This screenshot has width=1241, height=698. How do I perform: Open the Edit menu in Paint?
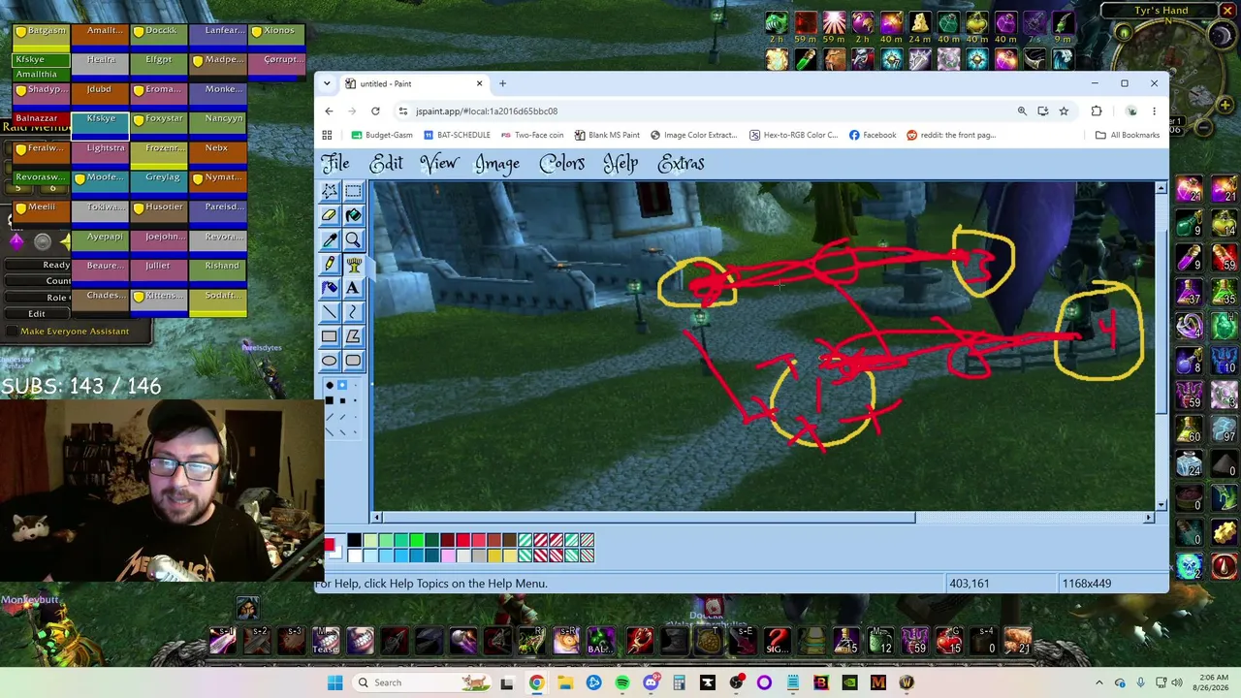386,163
